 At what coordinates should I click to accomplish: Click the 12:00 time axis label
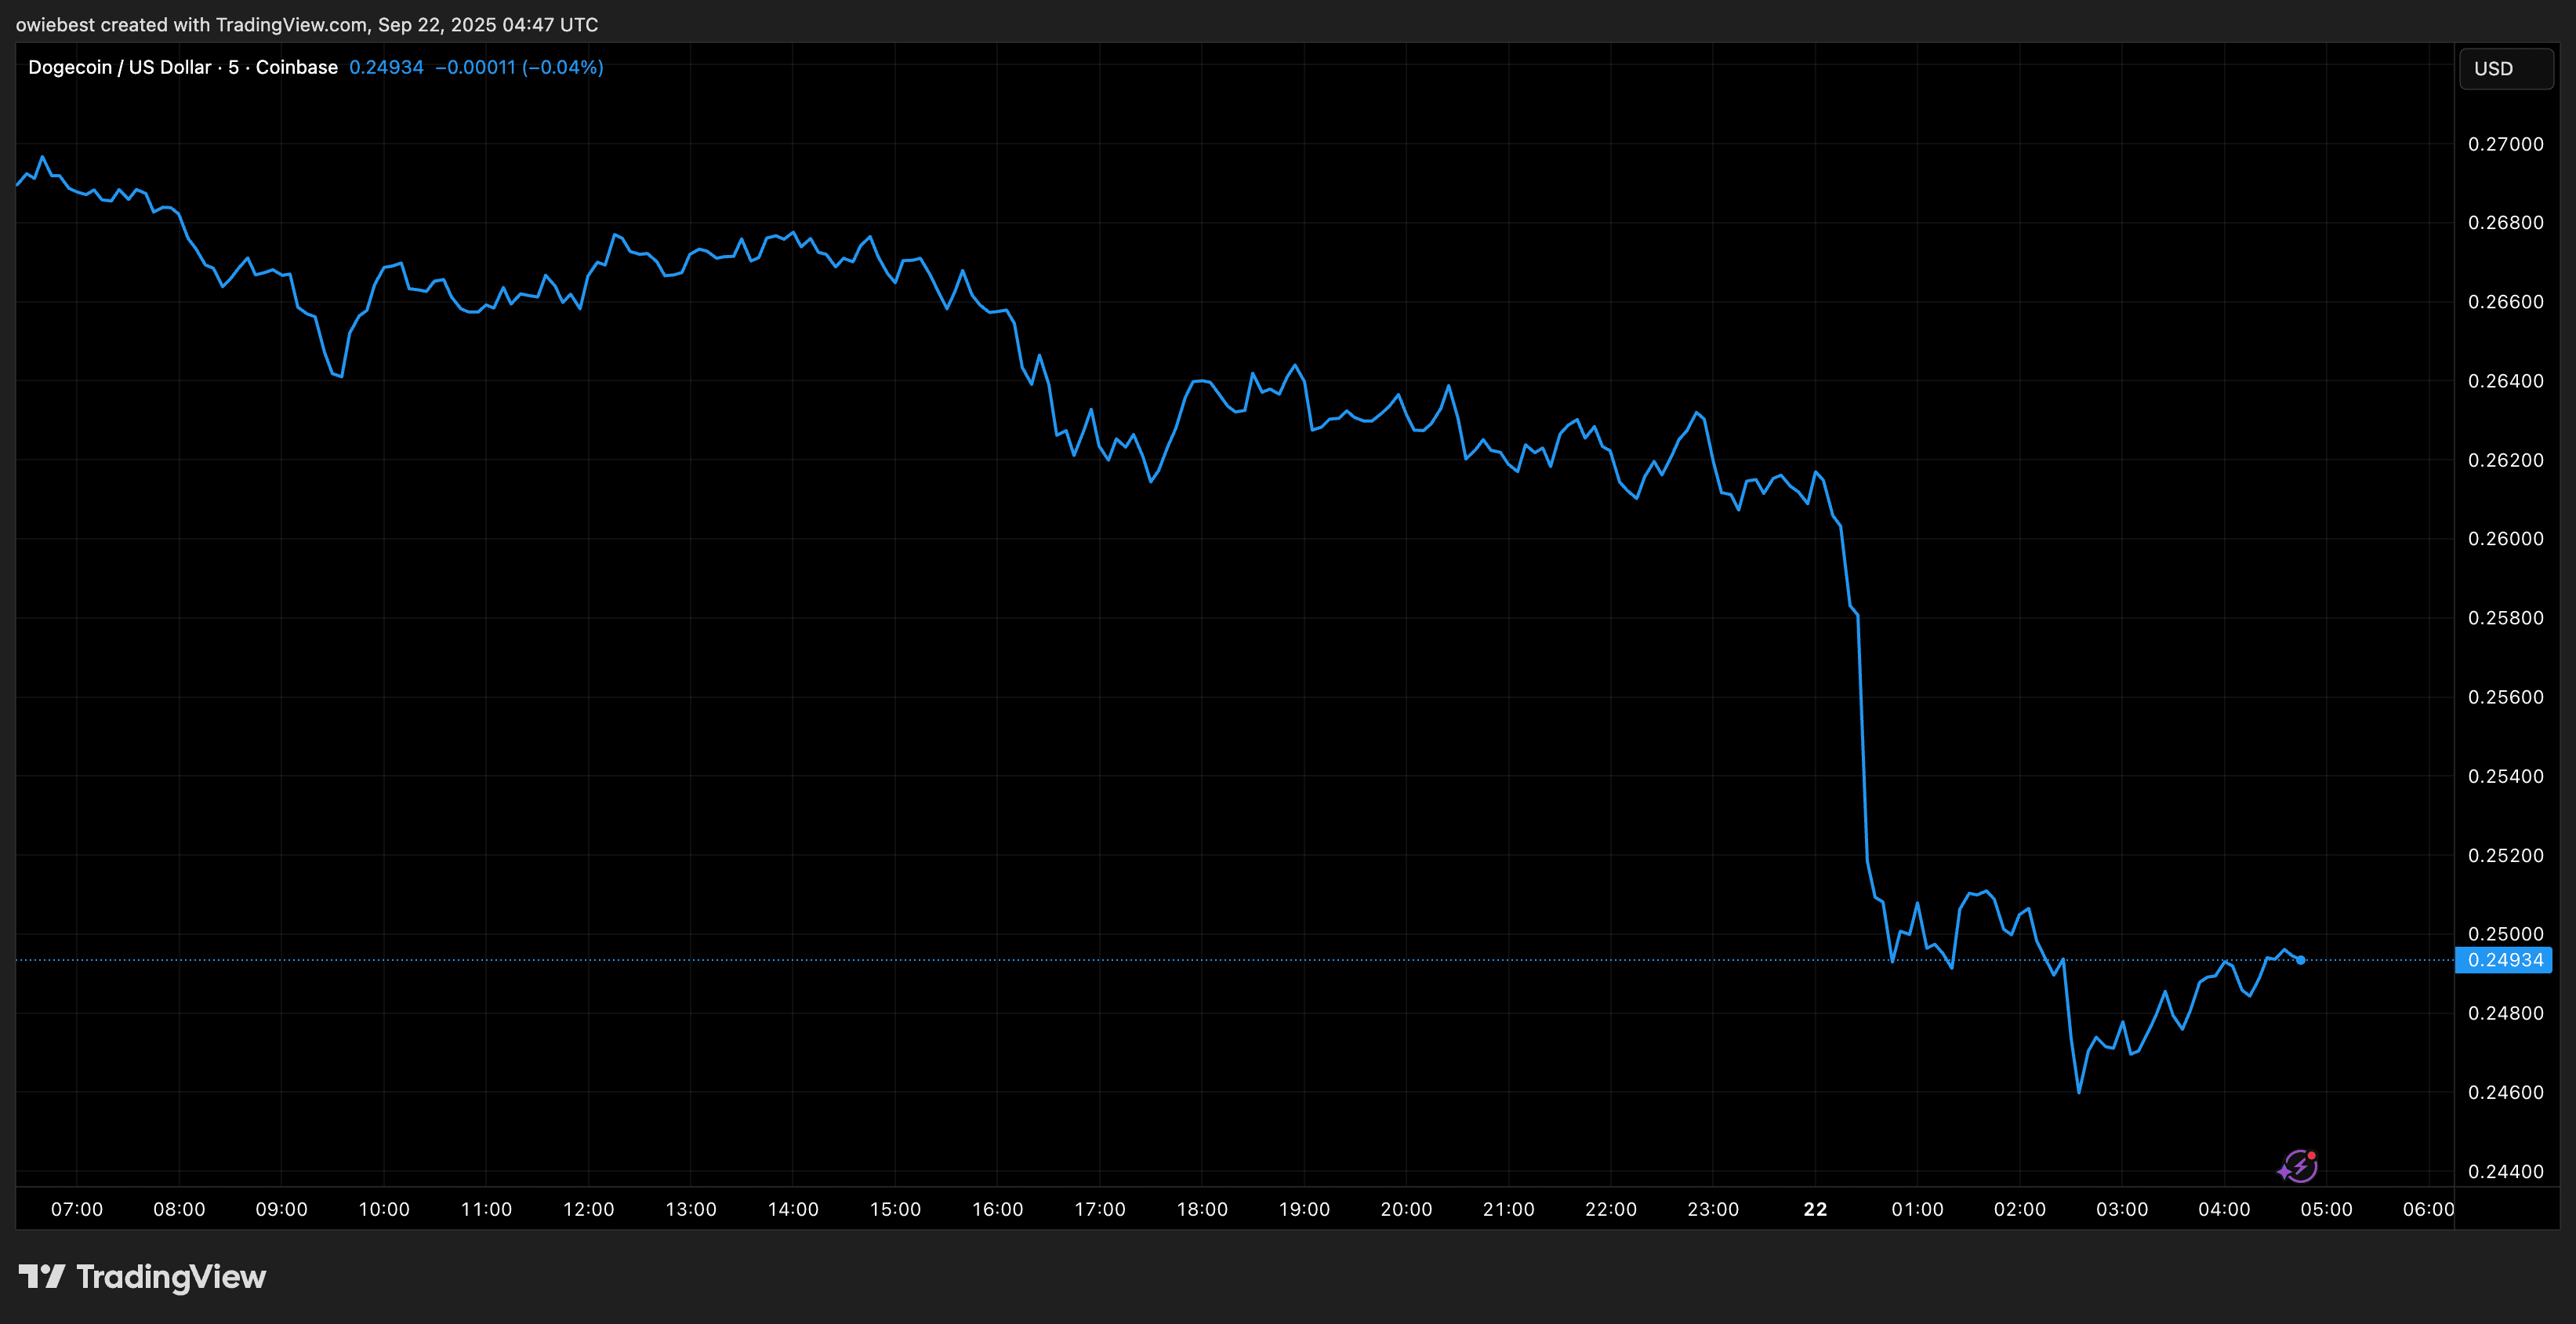point(588,1209)
